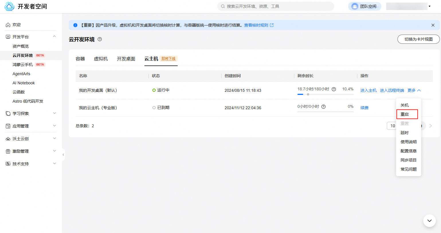Click the empty progress bar of 我的云主机
The height and width of the screenshot is (233, 441).
[326, 111]
